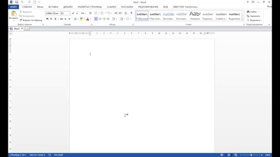
Task: Switch to the РАЗМЕТКА СТРАНИЦЫ tab
Action: click(x=90, y=7)
